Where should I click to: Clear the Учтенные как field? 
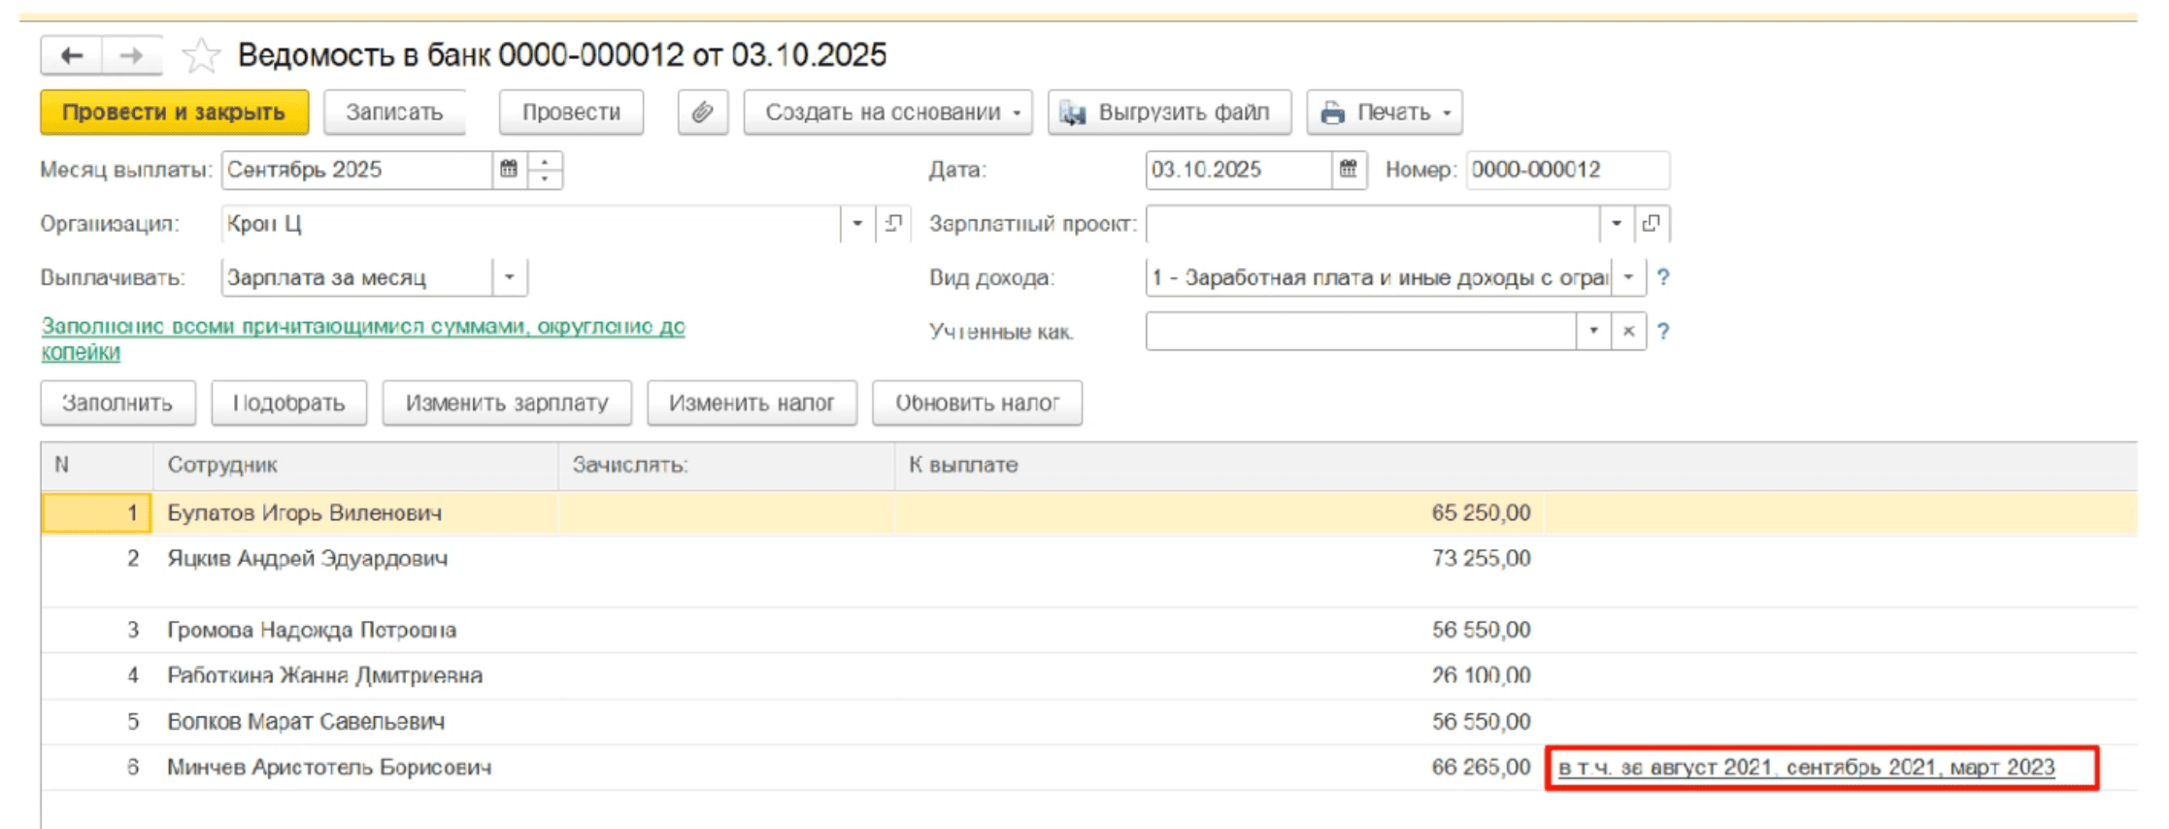pyautogui.click(x=1628, y=332)
